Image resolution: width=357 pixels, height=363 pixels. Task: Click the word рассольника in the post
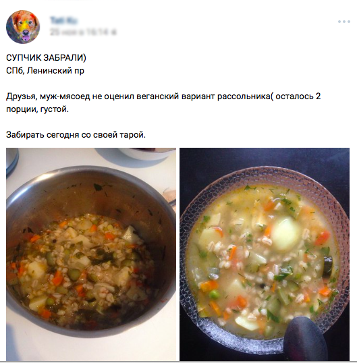(x=244, y=96)
